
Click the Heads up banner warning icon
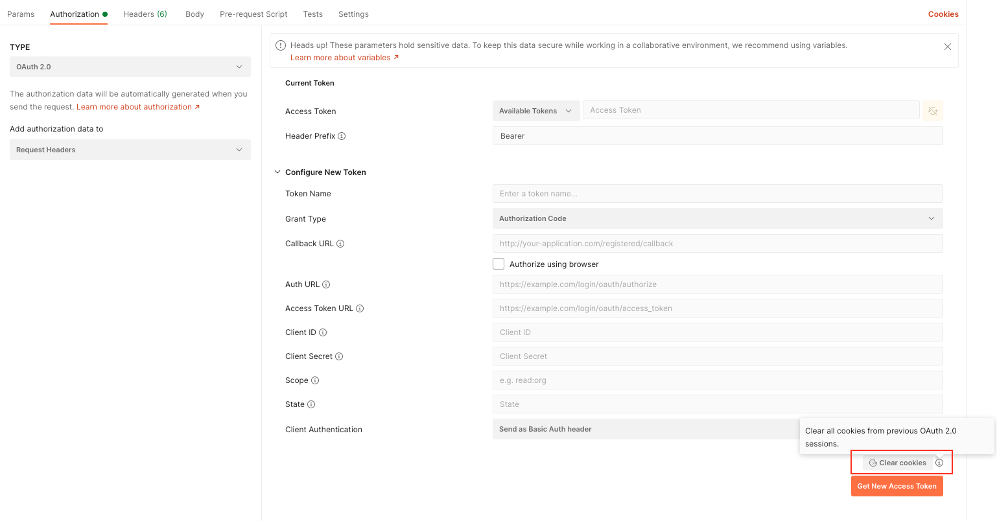point(281,45)
